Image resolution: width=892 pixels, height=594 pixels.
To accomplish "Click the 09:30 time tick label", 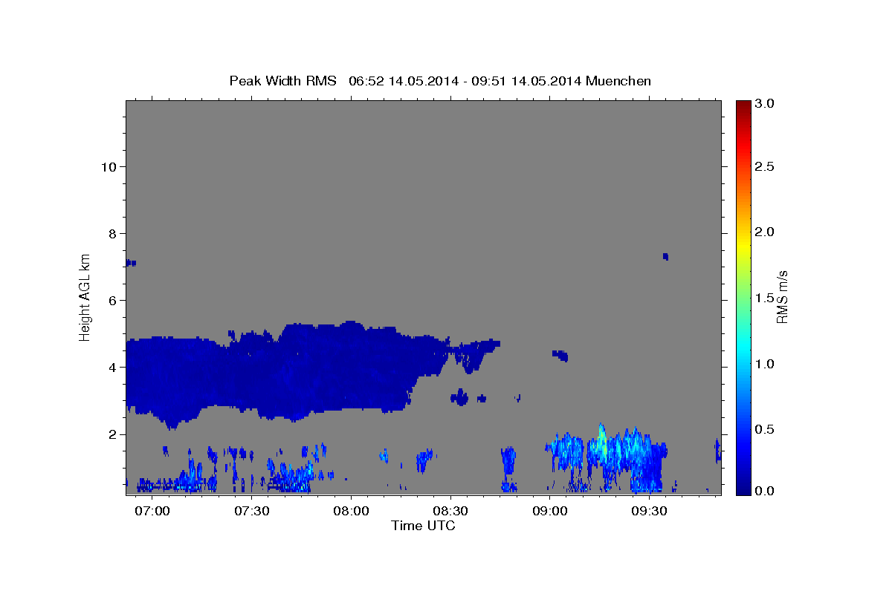I will [648, 511].
